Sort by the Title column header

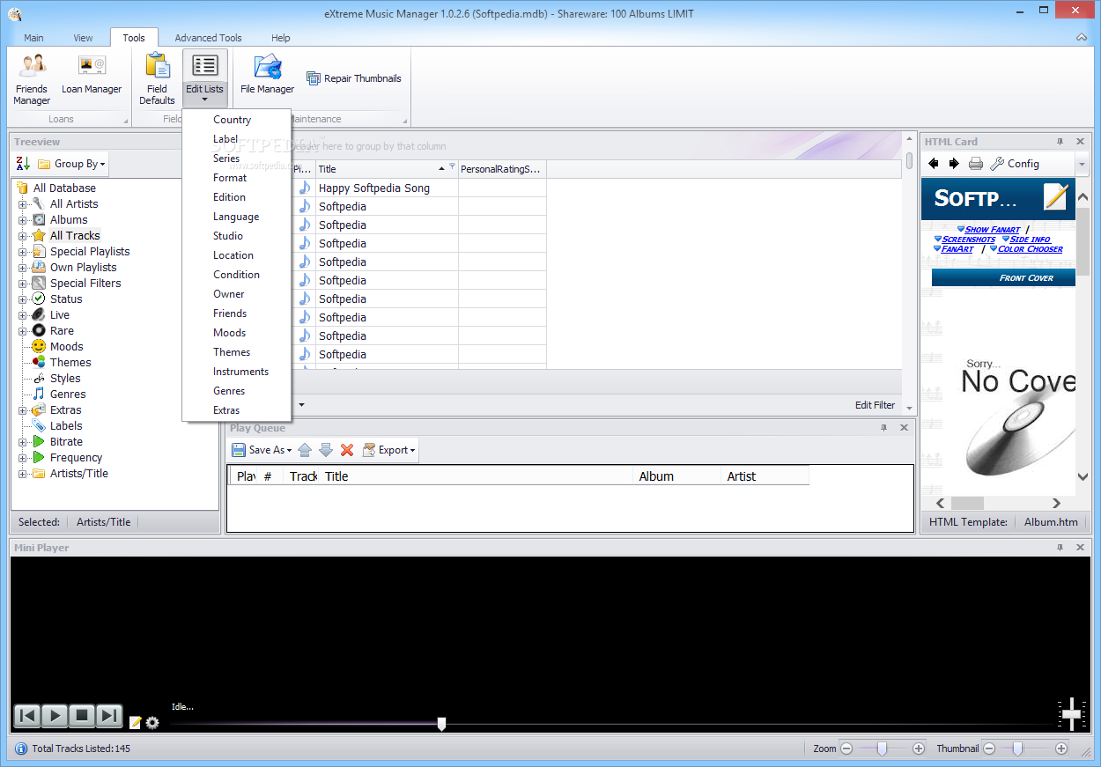pyautogui.click(x=387, y=169)
